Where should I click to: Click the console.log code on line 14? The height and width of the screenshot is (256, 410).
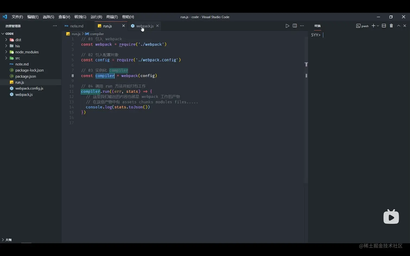click(118, 107)
